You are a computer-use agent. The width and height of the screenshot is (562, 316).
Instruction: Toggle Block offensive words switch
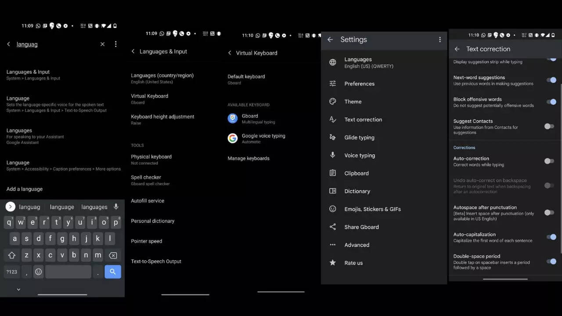[x=551, y=102]
